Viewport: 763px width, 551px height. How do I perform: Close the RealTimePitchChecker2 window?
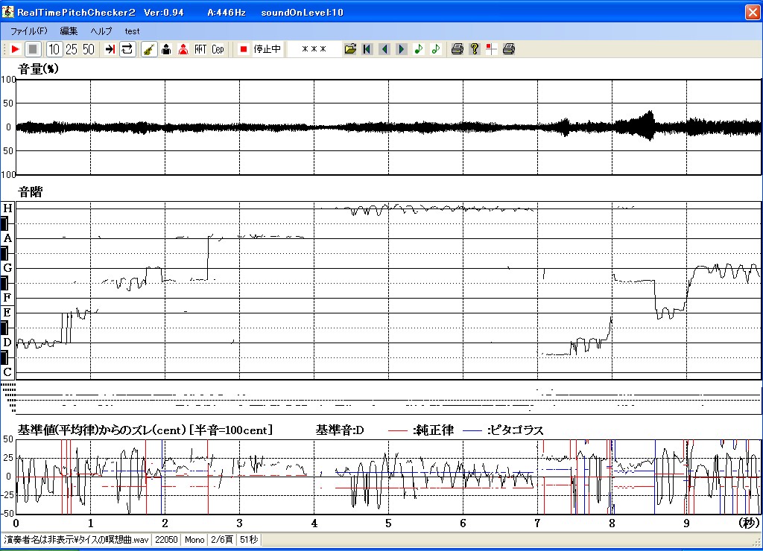[x=753, y=12]
